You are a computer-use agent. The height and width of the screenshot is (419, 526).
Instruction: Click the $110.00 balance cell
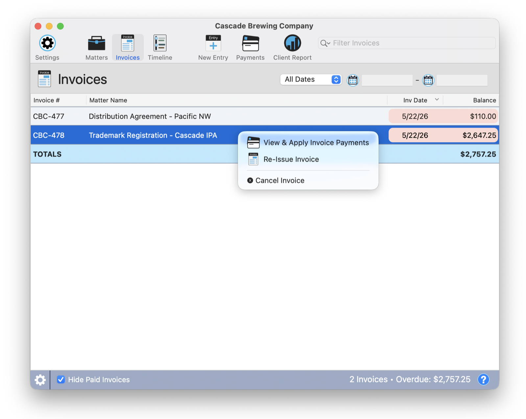(x=483, y=116)
